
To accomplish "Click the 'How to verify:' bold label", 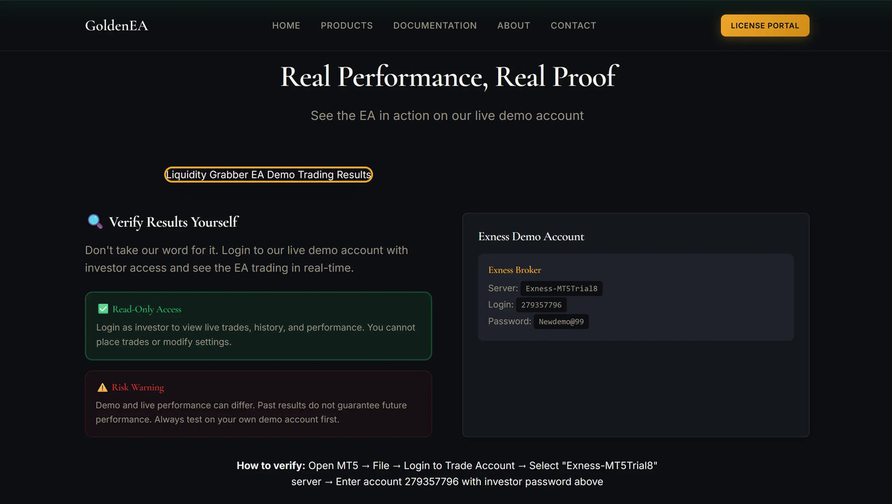I will click(271, 466).
